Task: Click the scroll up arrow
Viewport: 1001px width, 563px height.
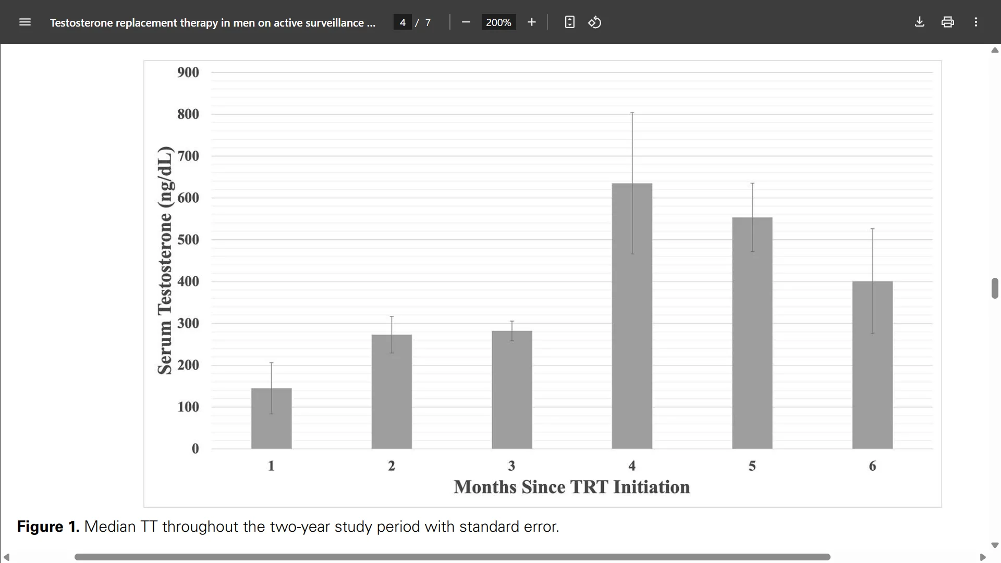Action: tap(995, 50)
